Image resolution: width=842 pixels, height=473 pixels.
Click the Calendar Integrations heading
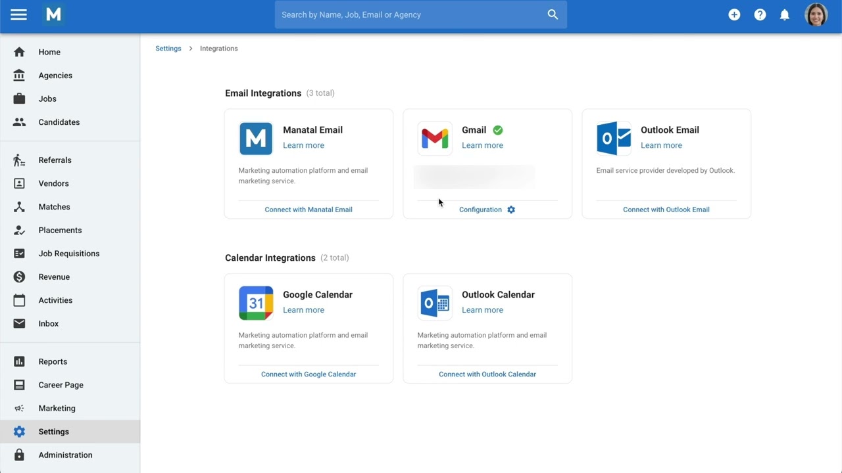(x=270, y=258)
